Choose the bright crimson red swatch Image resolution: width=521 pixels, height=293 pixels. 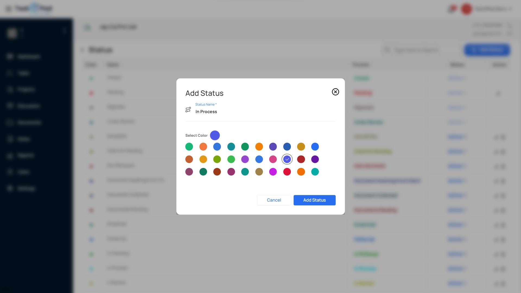click(287, 172)
